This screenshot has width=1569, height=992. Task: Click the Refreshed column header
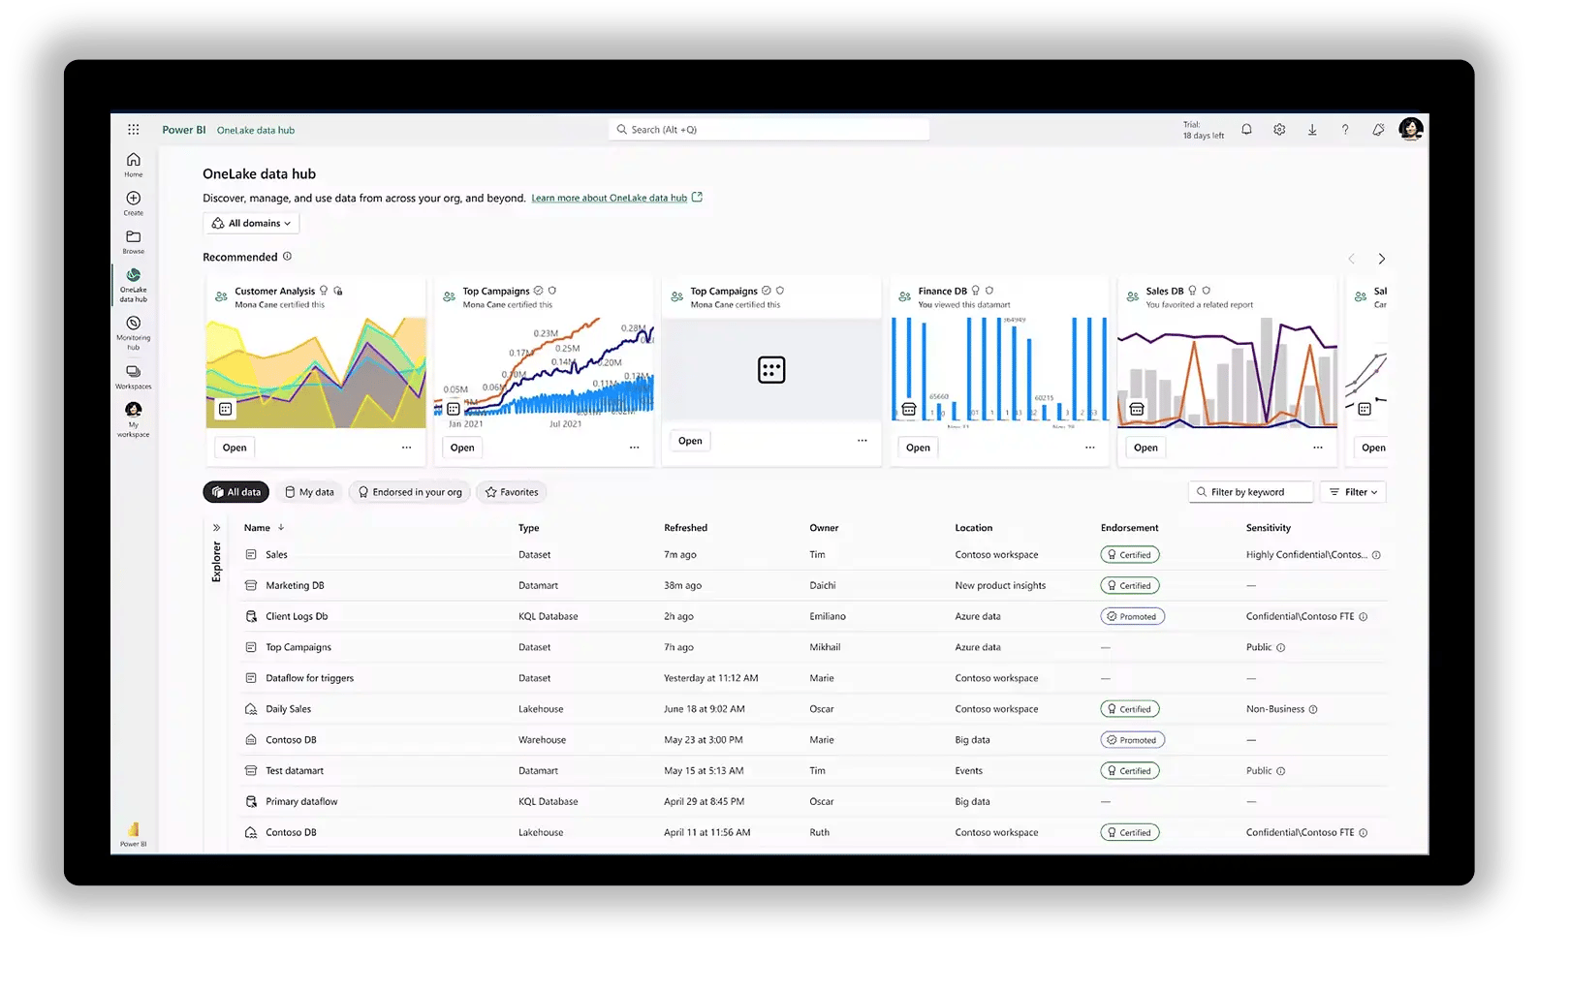pyautogui.click(x=685, y=528)
